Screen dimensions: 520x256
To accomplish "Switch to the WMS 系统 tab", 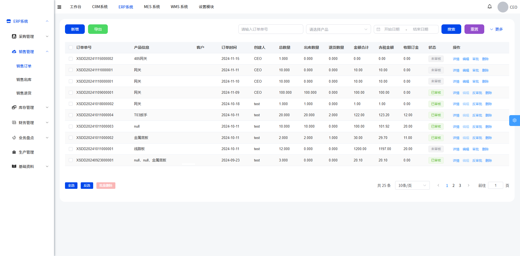I will (x=179, y=7).
